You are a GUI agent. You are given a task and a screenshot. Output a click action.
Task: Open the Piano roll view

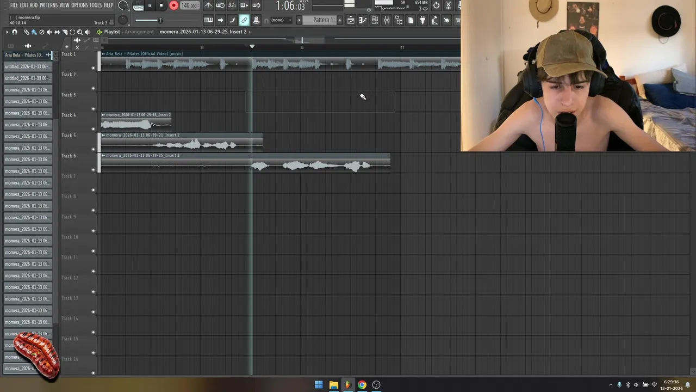point(363,20)
